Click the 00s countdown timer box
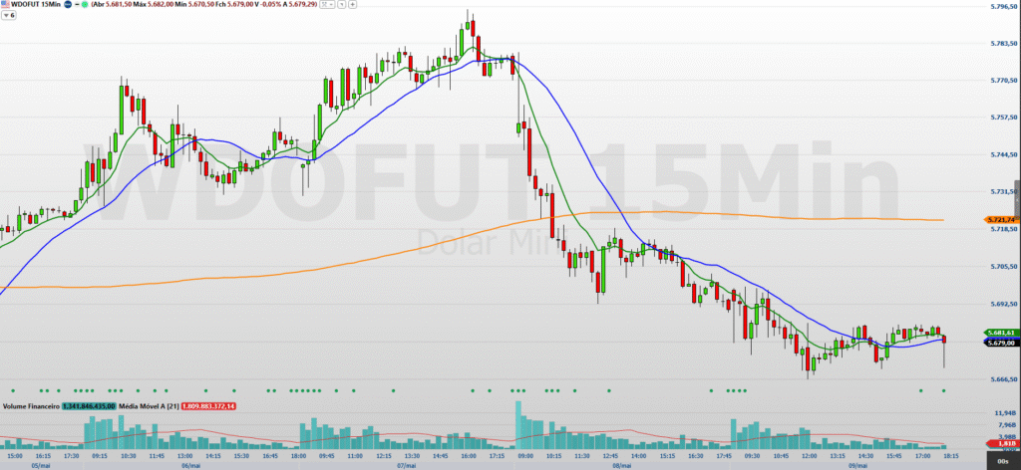Screen dimensions: 1021x470 pyautogui.click(x=1003, y=463)
